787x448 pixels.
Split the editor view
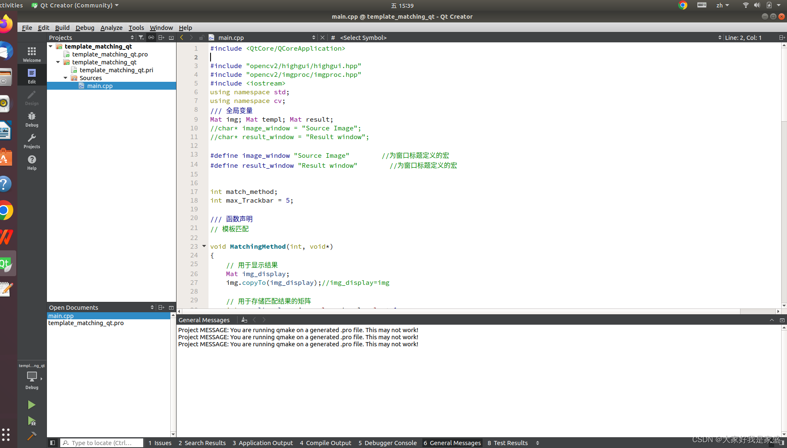(782, 37)
